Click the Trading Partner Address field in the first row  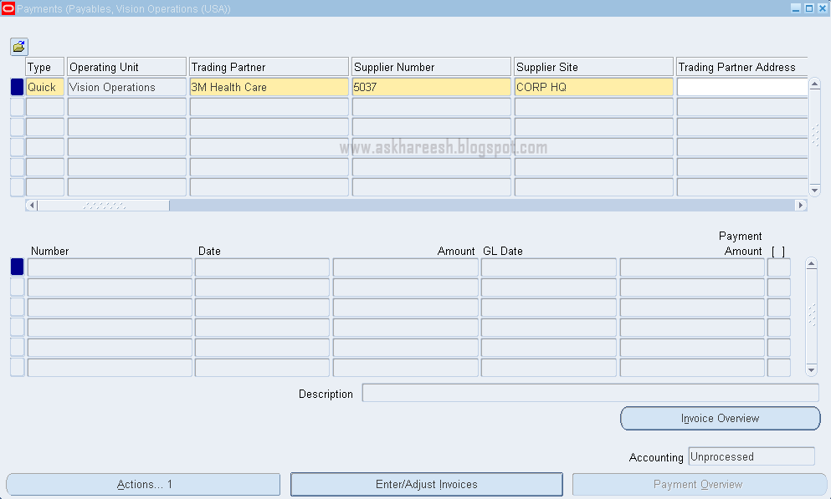pos(742,87)
